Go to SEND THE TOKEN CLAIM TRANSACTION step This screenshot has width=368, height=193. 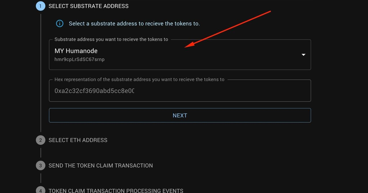pyautogui.click(x=101, y=166)
